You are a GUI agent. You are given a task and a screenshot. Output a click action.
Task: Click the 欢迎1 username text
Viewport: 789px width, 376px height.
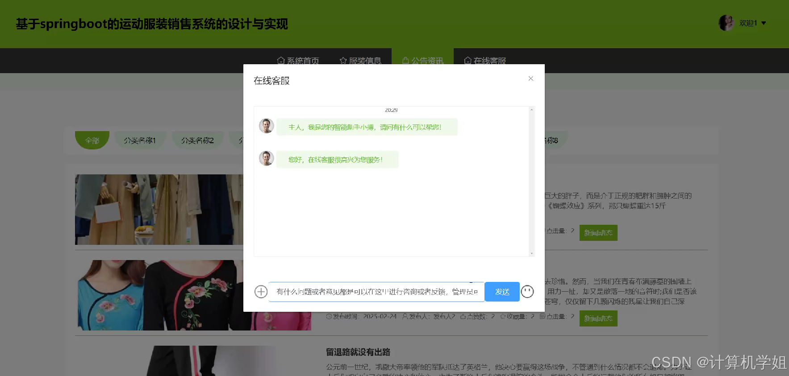(748, 23)
